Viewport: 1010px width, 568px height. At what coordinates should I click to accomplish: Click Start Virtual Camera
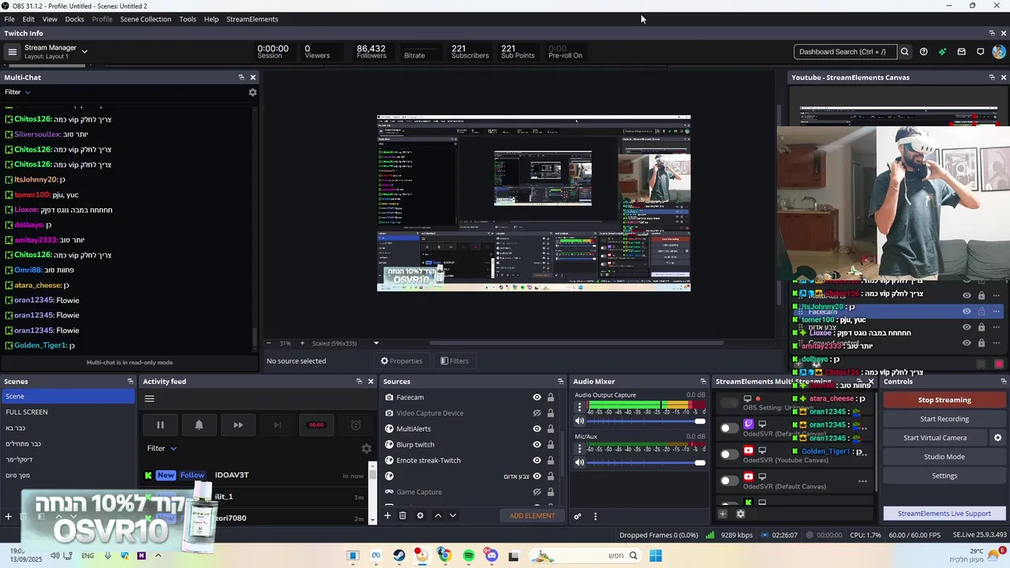935,438
